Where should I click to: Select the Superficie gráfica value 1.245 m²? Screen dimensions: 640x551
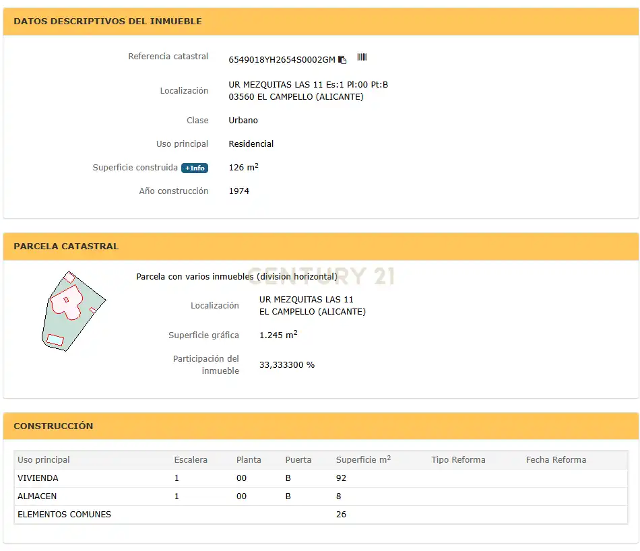tap(278, 335)
